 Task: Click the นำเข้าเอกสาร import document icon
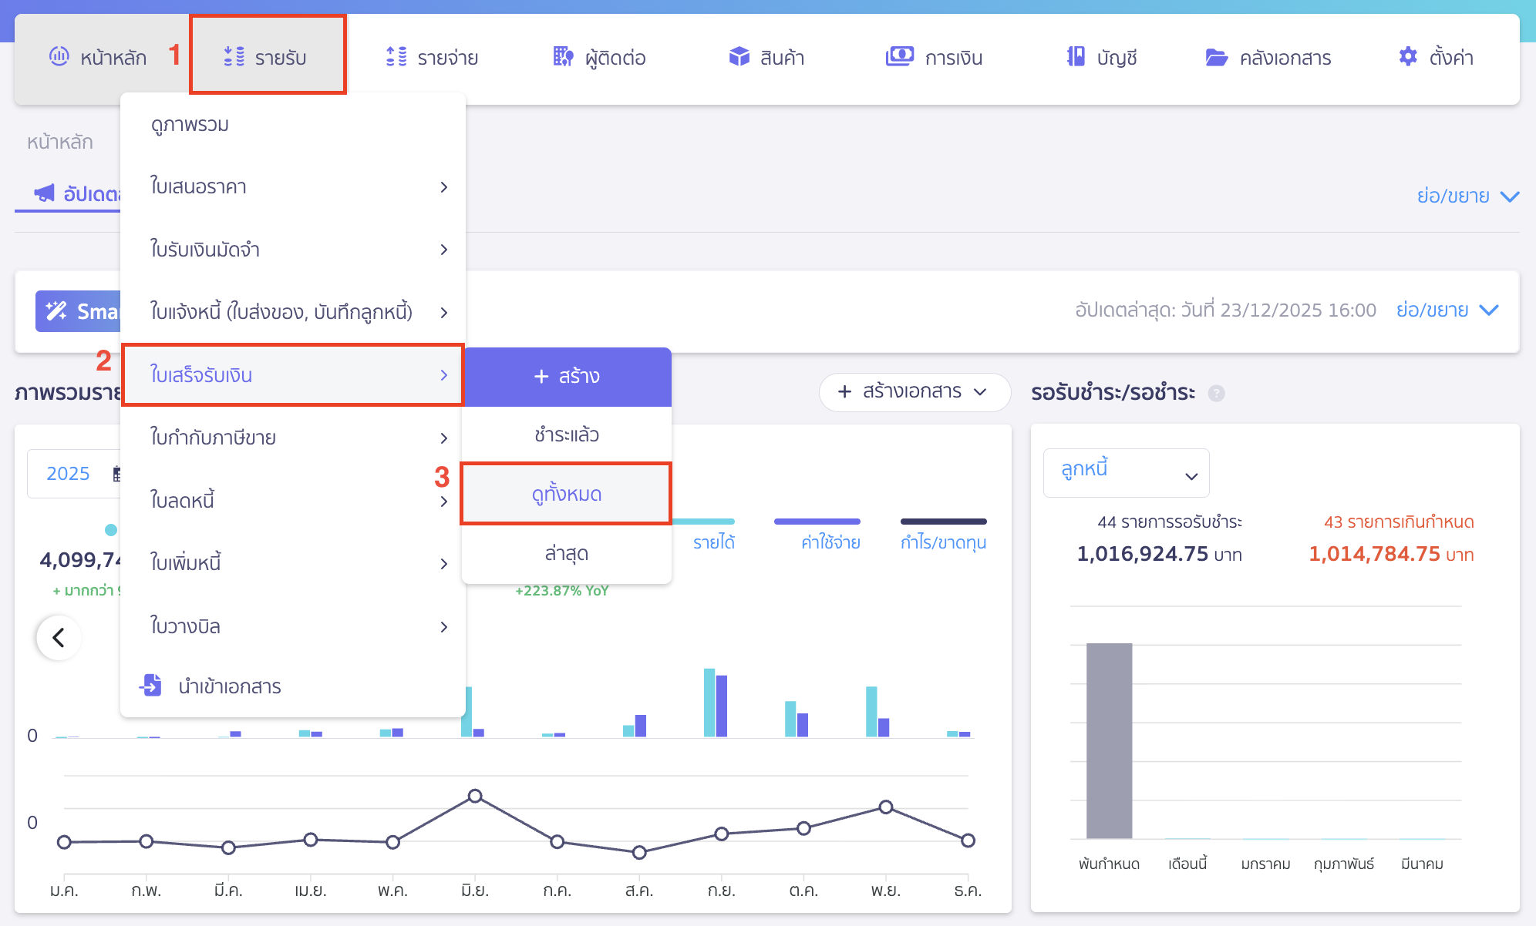click(151, 685)
